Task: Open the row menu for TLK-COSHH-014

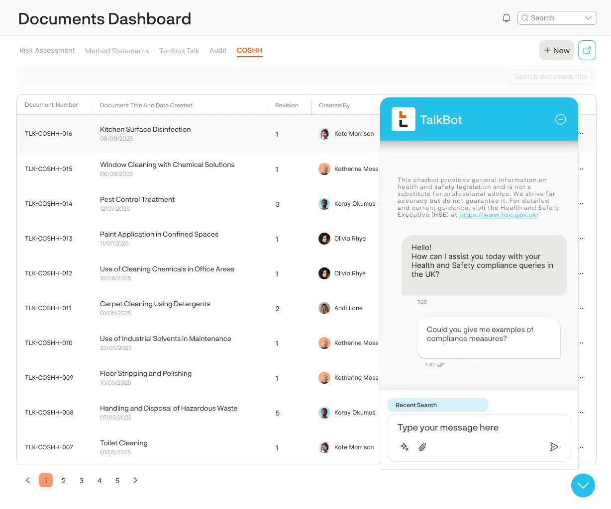Action: pyautogui.click(x=581, y=204)
